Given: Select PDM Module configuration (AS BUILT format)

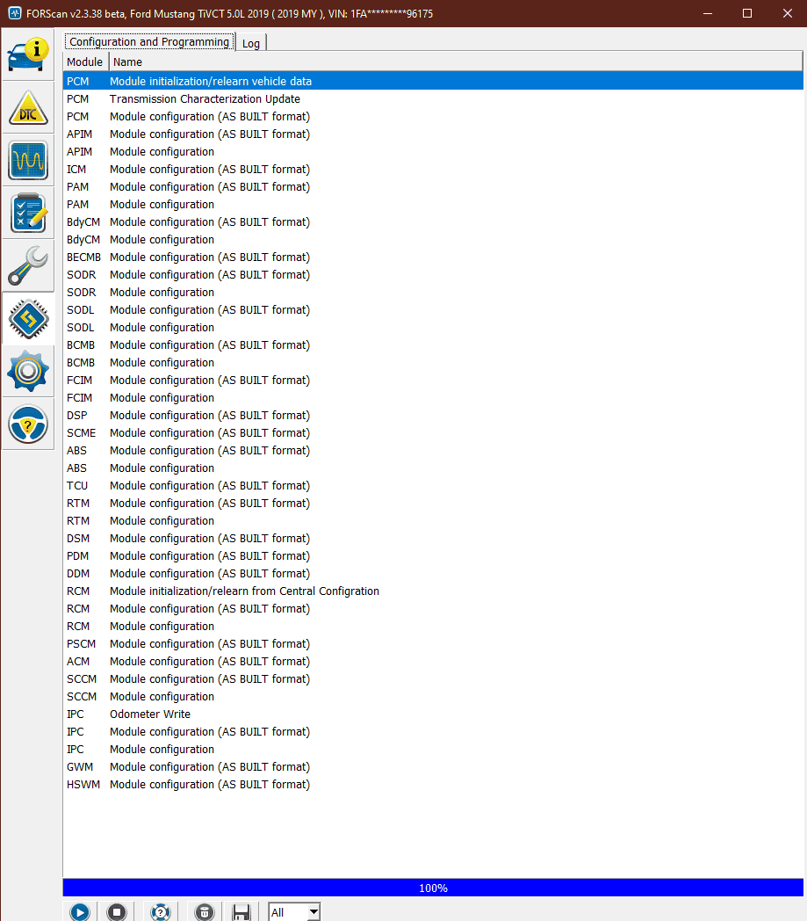Looking at the screenshot, I should pos(433,555).
